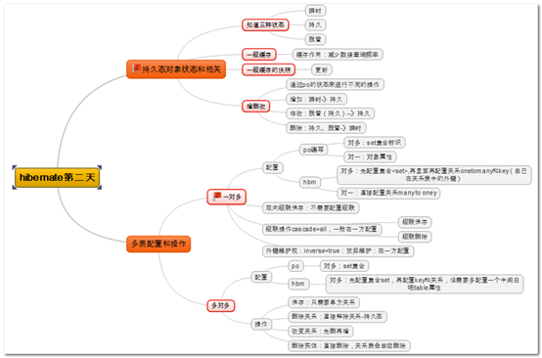Image resolution: width=542 pixels, height=358 pixels.
Task: Select the 外键维护权：inverse=true node
Action: tap(338, 250)
